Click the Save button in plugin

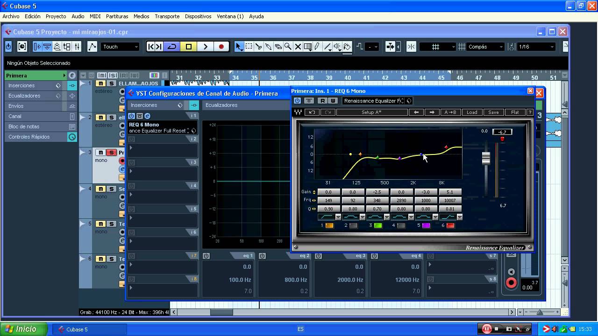pyautogui.click(x=493, y=112)
